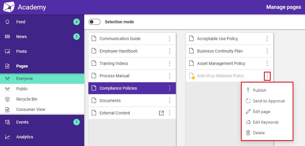305x146 pixels.
Task: Open the Feed bell icon
Action: tap(7, 22)
